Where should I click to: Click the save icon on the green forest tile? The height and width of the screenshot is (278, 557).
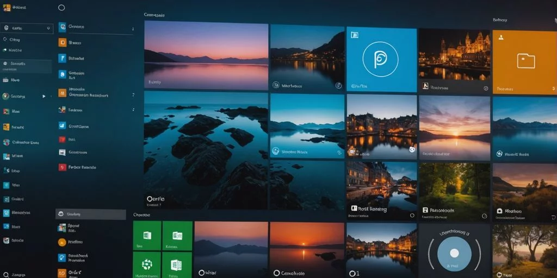[x=425, y=210]
